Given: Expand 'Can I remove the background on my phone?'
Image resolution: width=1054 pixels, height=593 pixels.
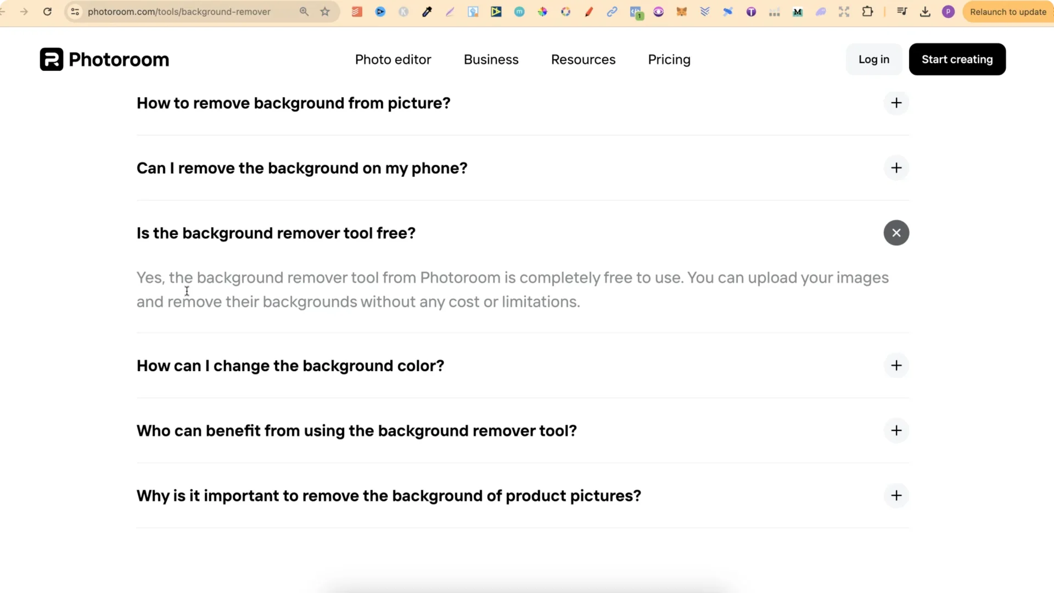Looking at the screenshot, I should pos(896,168).
